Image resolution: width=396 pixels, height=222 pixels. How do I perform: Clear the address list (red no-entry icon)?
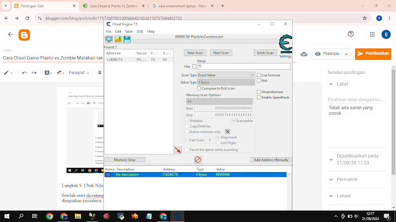pos(198,160)
